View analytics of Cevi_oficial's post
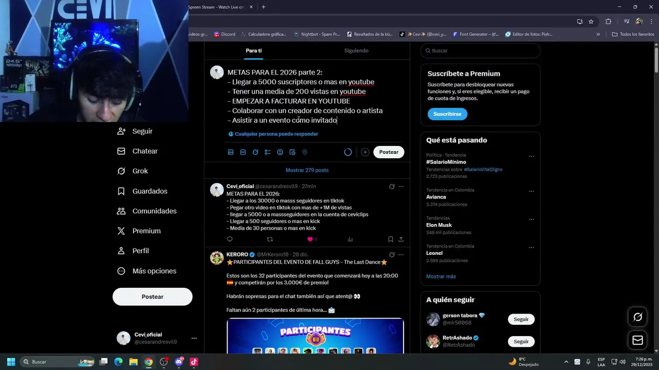Image resolution: width=659 pixels, height=370 pixels. pyautogui.click(x=350, y=239)
